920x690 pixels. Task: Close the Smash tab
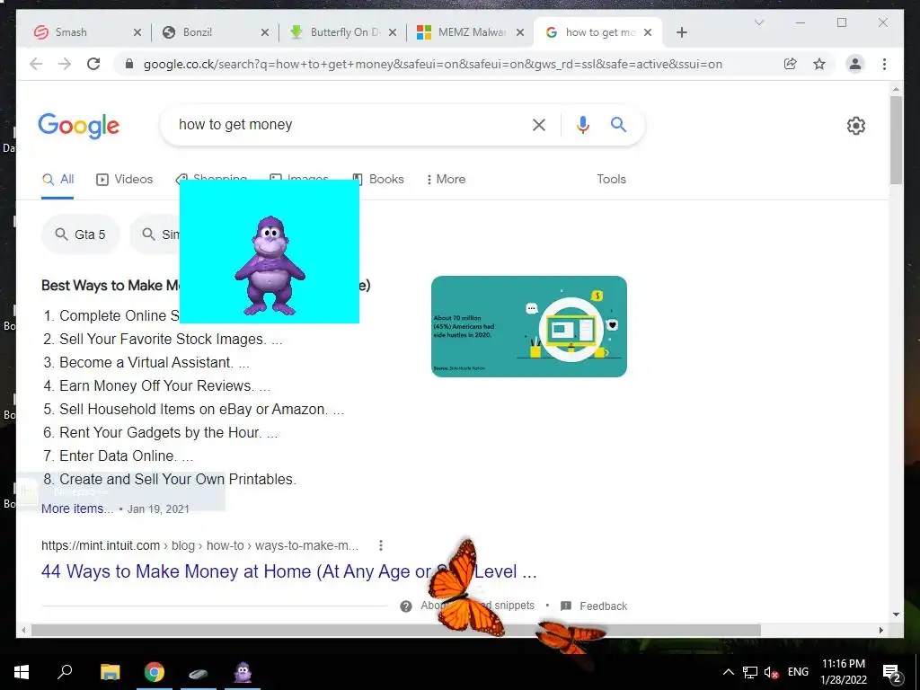tap(137, 32)
